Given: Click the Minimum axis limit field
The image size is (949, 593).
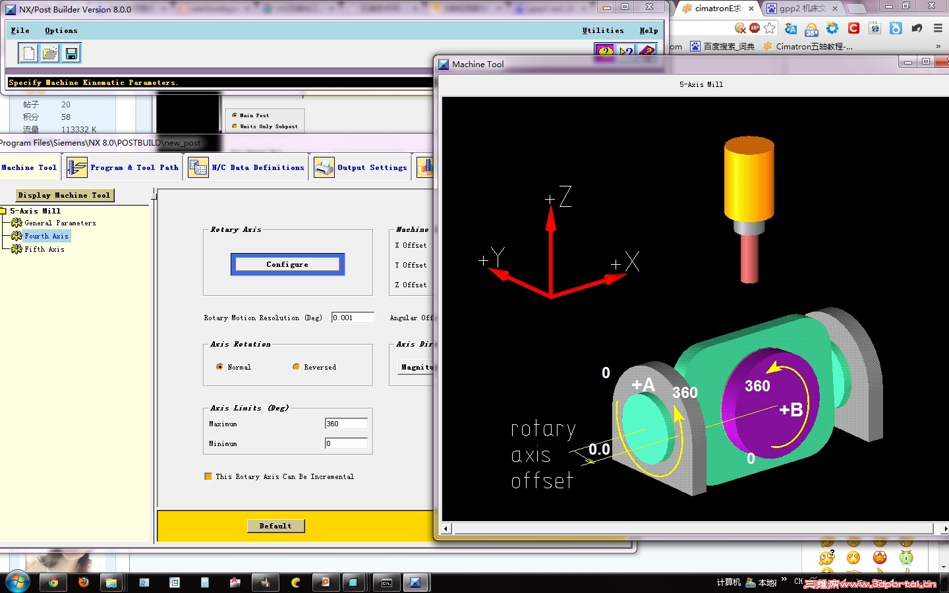Looking at the screenshot, I should [x=346, y=443].
